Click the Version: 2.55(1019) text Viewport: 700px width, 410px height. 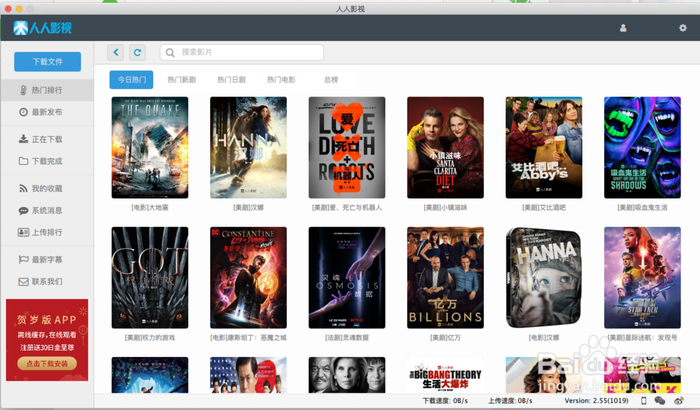[x=596, y=401]
